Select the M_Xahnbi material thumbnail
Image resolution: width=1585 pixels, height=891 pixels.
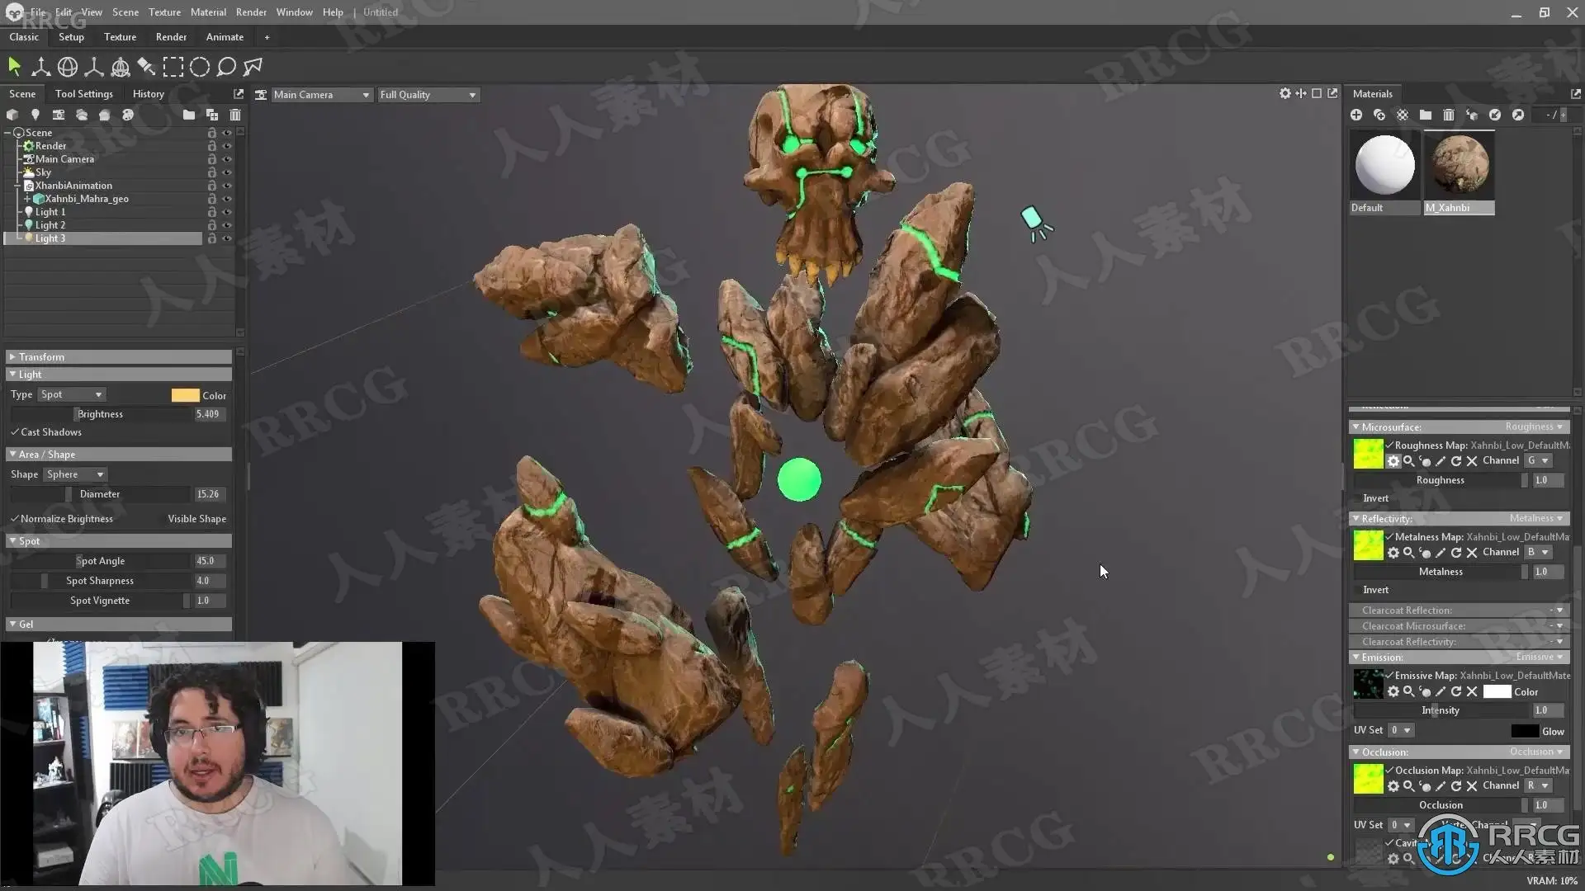coord(1460,165)
